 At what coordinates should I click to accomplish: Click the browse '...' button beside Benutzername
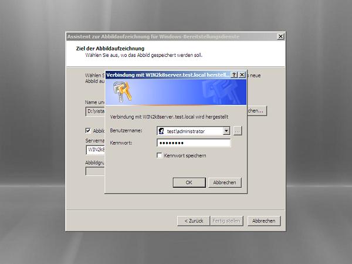point(238,131)
